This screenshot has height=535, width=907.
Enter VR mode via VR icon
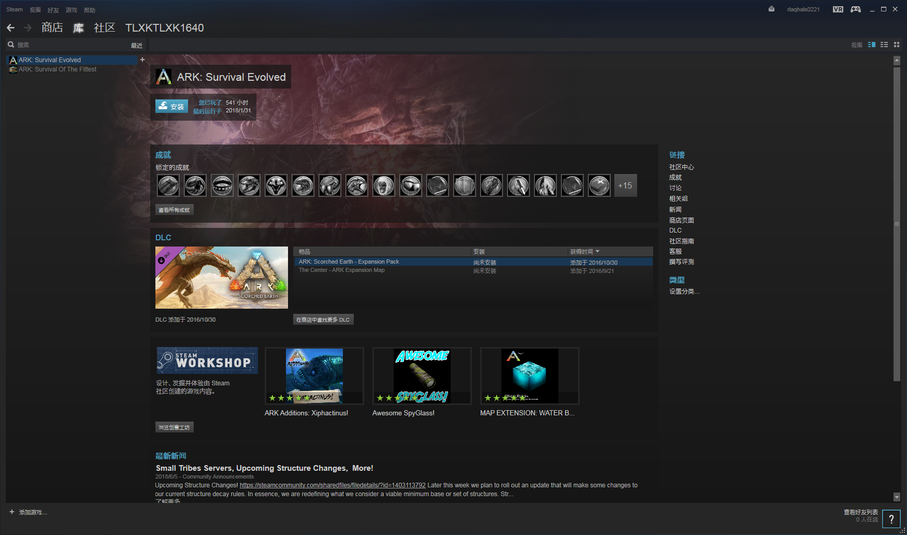(838, 9)
